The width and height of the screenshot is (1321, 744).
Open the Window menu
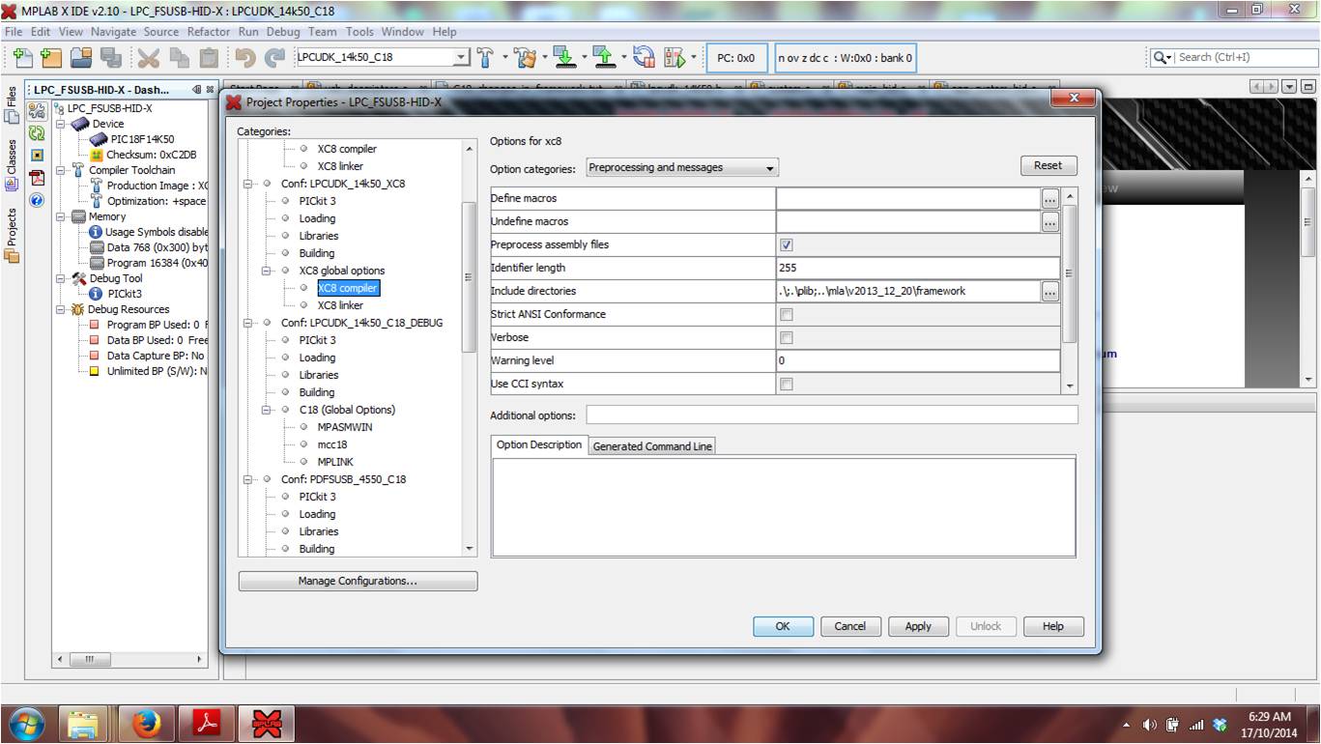[402, 32]
